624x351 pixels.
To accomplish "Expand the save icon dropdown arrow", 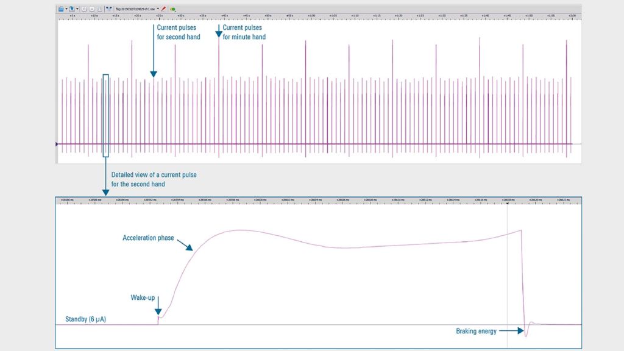I will point(77,9).
